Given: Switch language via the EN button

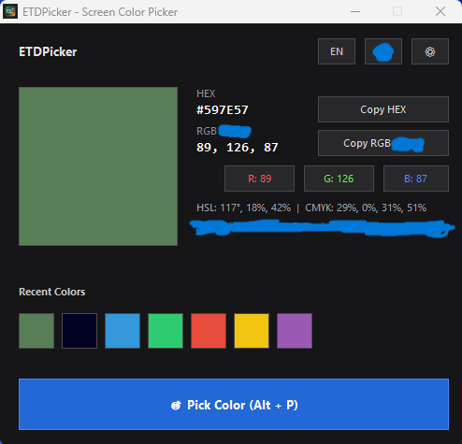Looking at the screenshot, I should coord(337,51).
